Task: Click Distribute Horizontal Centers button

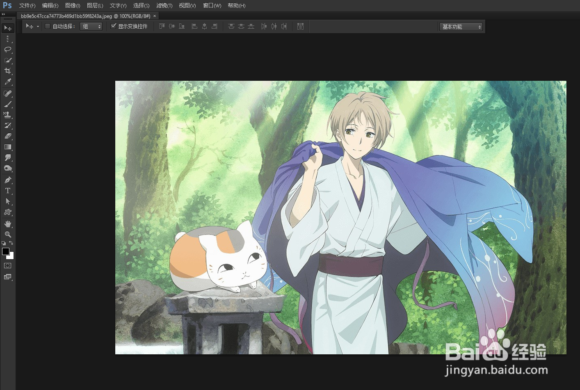Action: [274, 26]
